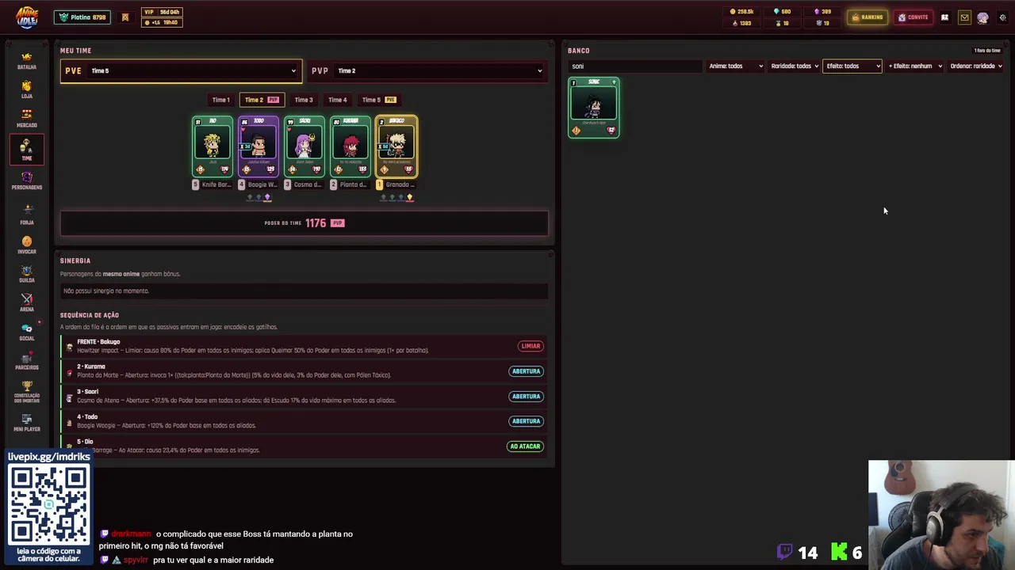Open the Loja shop in the sidebar
Screen dimensions: 1015x570
pos(27,89)
